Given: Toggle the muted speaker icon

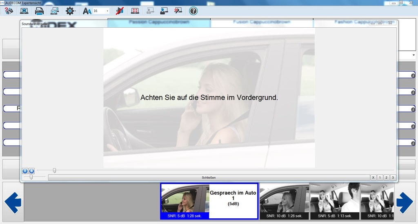Looking at the screenshot, I should (120, 11).
